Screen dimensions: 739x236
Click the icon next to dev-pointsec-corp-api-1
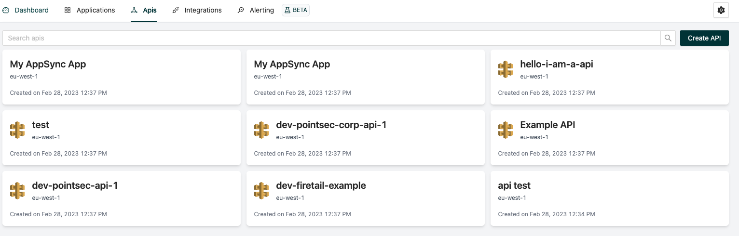coord(261,130)
